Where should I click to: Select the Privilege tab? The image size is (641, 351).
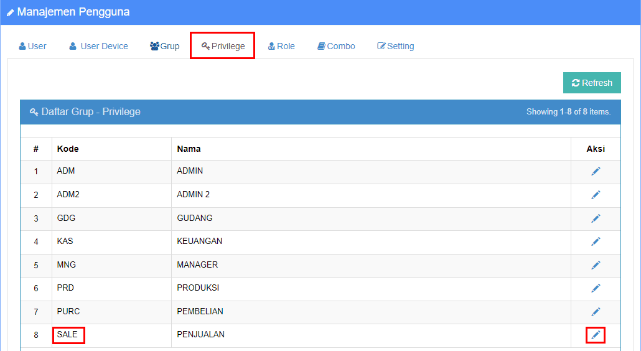(223, 46)
